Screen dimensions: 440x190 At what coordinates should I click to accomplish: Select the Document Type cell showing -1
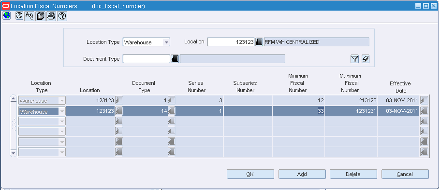[146, 100]
